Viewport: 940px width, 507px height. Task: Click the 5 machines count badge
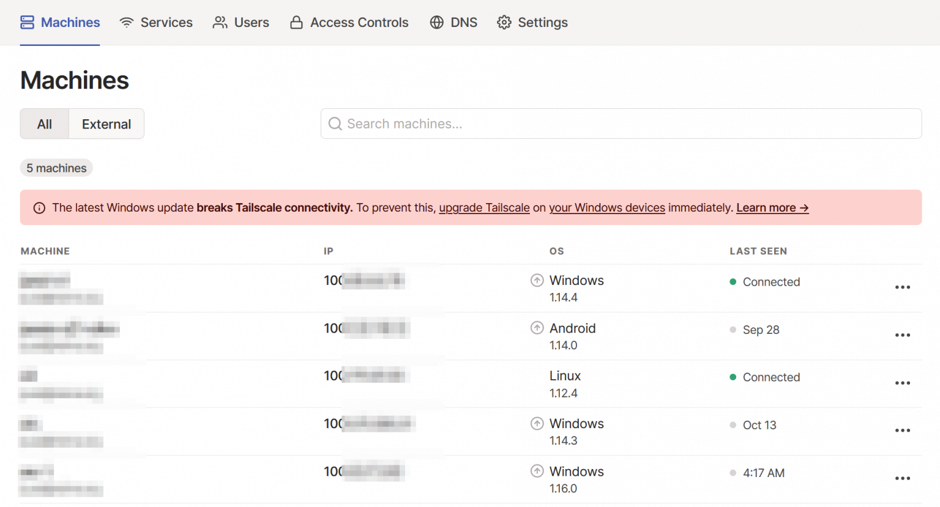[x=56, y=168]
